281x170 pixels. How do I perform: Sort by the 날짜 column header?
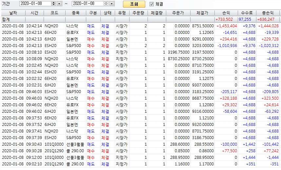(13, 13)
